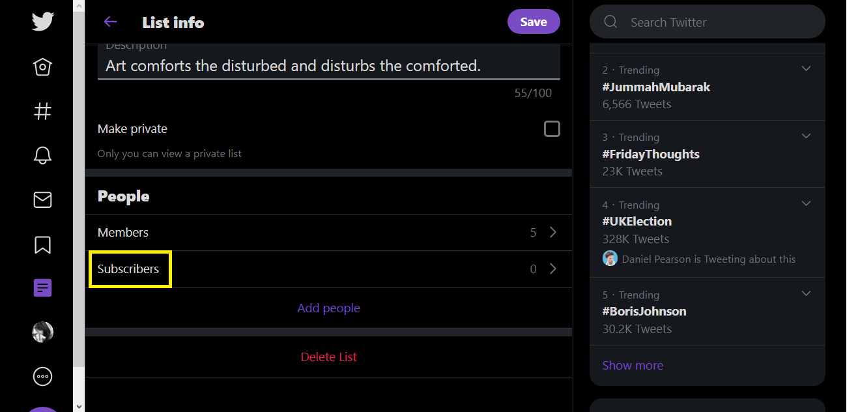The height and width of the screenshot is (412, 858).
Task: Click the "30.2K Tweets" count
Action: pos(636,329)
